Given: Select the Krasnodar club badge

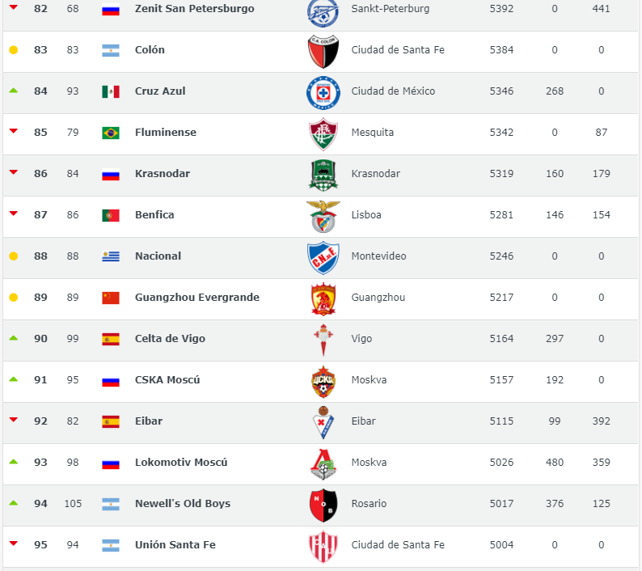Looking at the screenshot, I should pos(323,176).
